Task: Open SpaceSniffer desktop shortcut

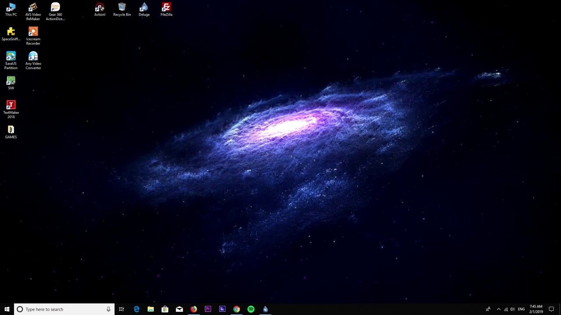Action: point(11,34)
